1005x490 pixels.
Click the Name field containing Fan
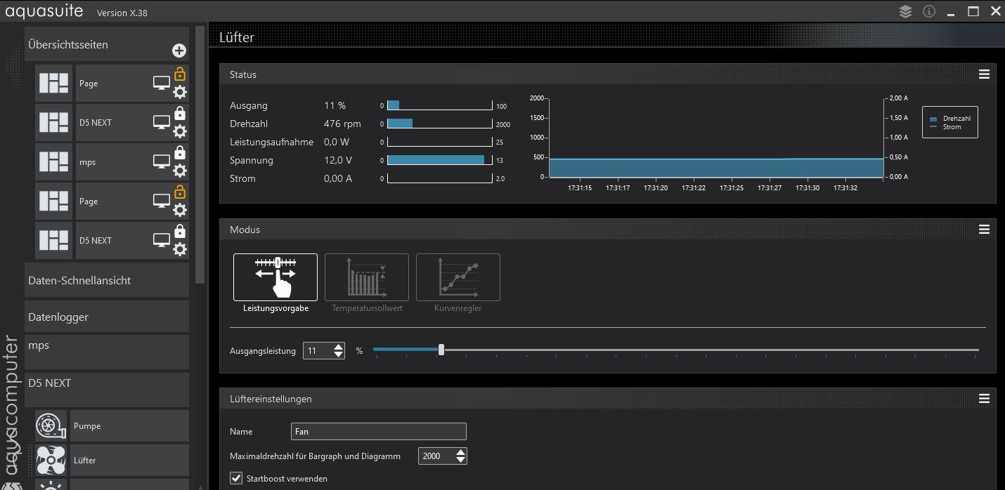click(379, 431)
